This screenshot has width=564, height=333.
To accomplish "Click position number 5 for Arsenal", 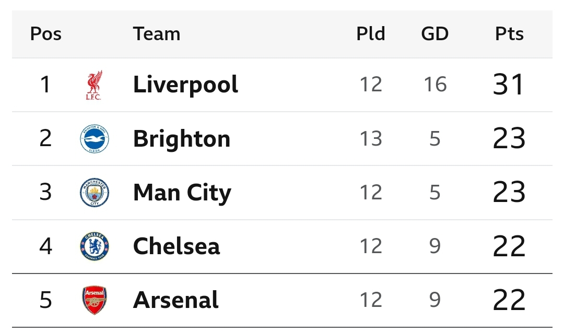I will click(x=45, y=300).
